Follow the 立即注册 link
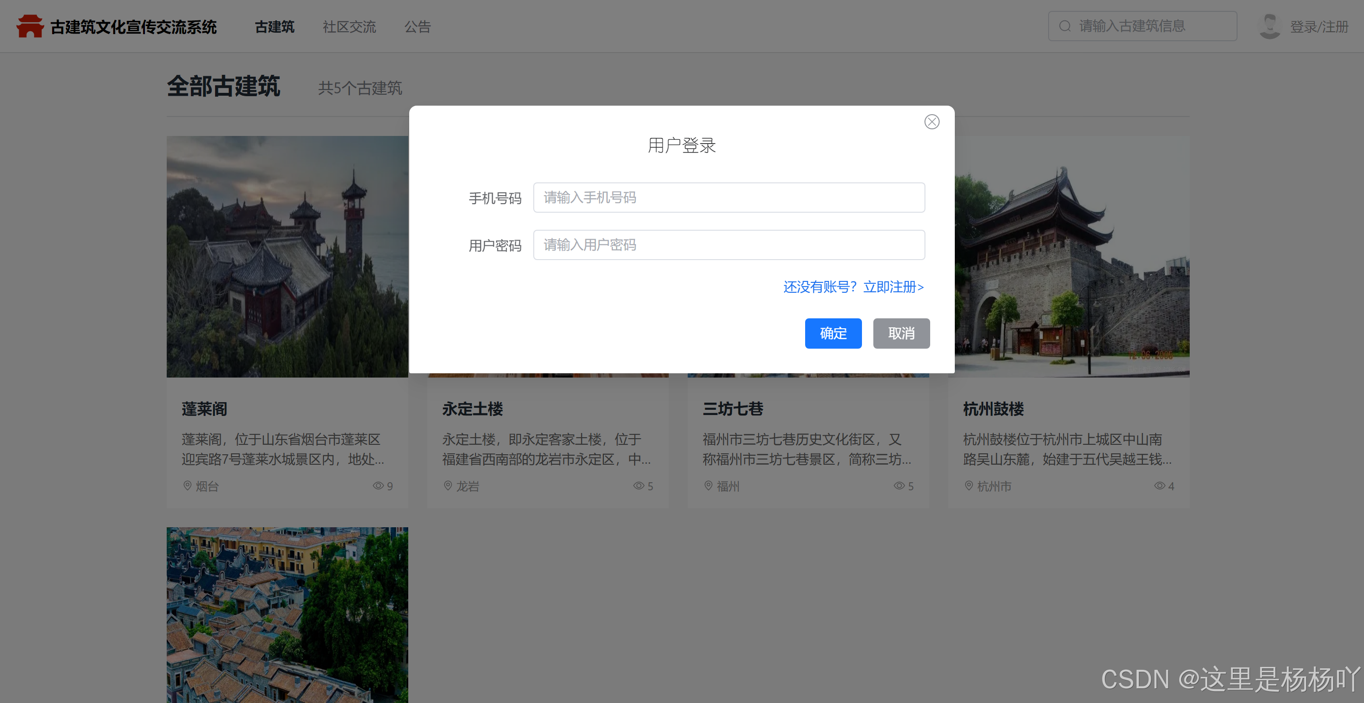 pyautogui.click(x=893, y=287)
